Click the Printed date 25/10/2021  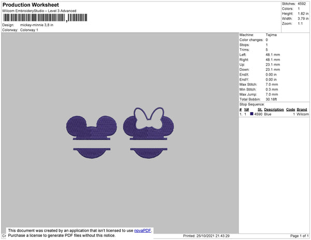[x=205, y=236]
